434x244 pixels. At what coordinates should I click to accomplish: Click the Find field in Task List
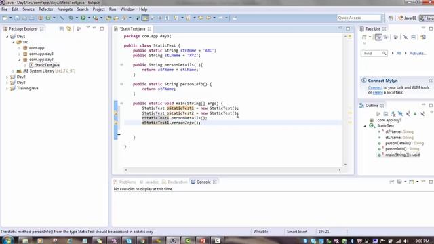click(x=374, y=53)
